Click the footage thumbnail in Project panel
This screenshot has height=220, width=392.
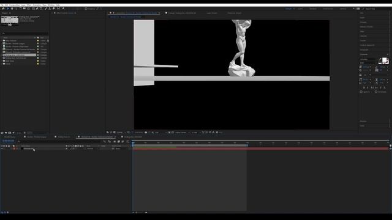click(x=10, y=20)
